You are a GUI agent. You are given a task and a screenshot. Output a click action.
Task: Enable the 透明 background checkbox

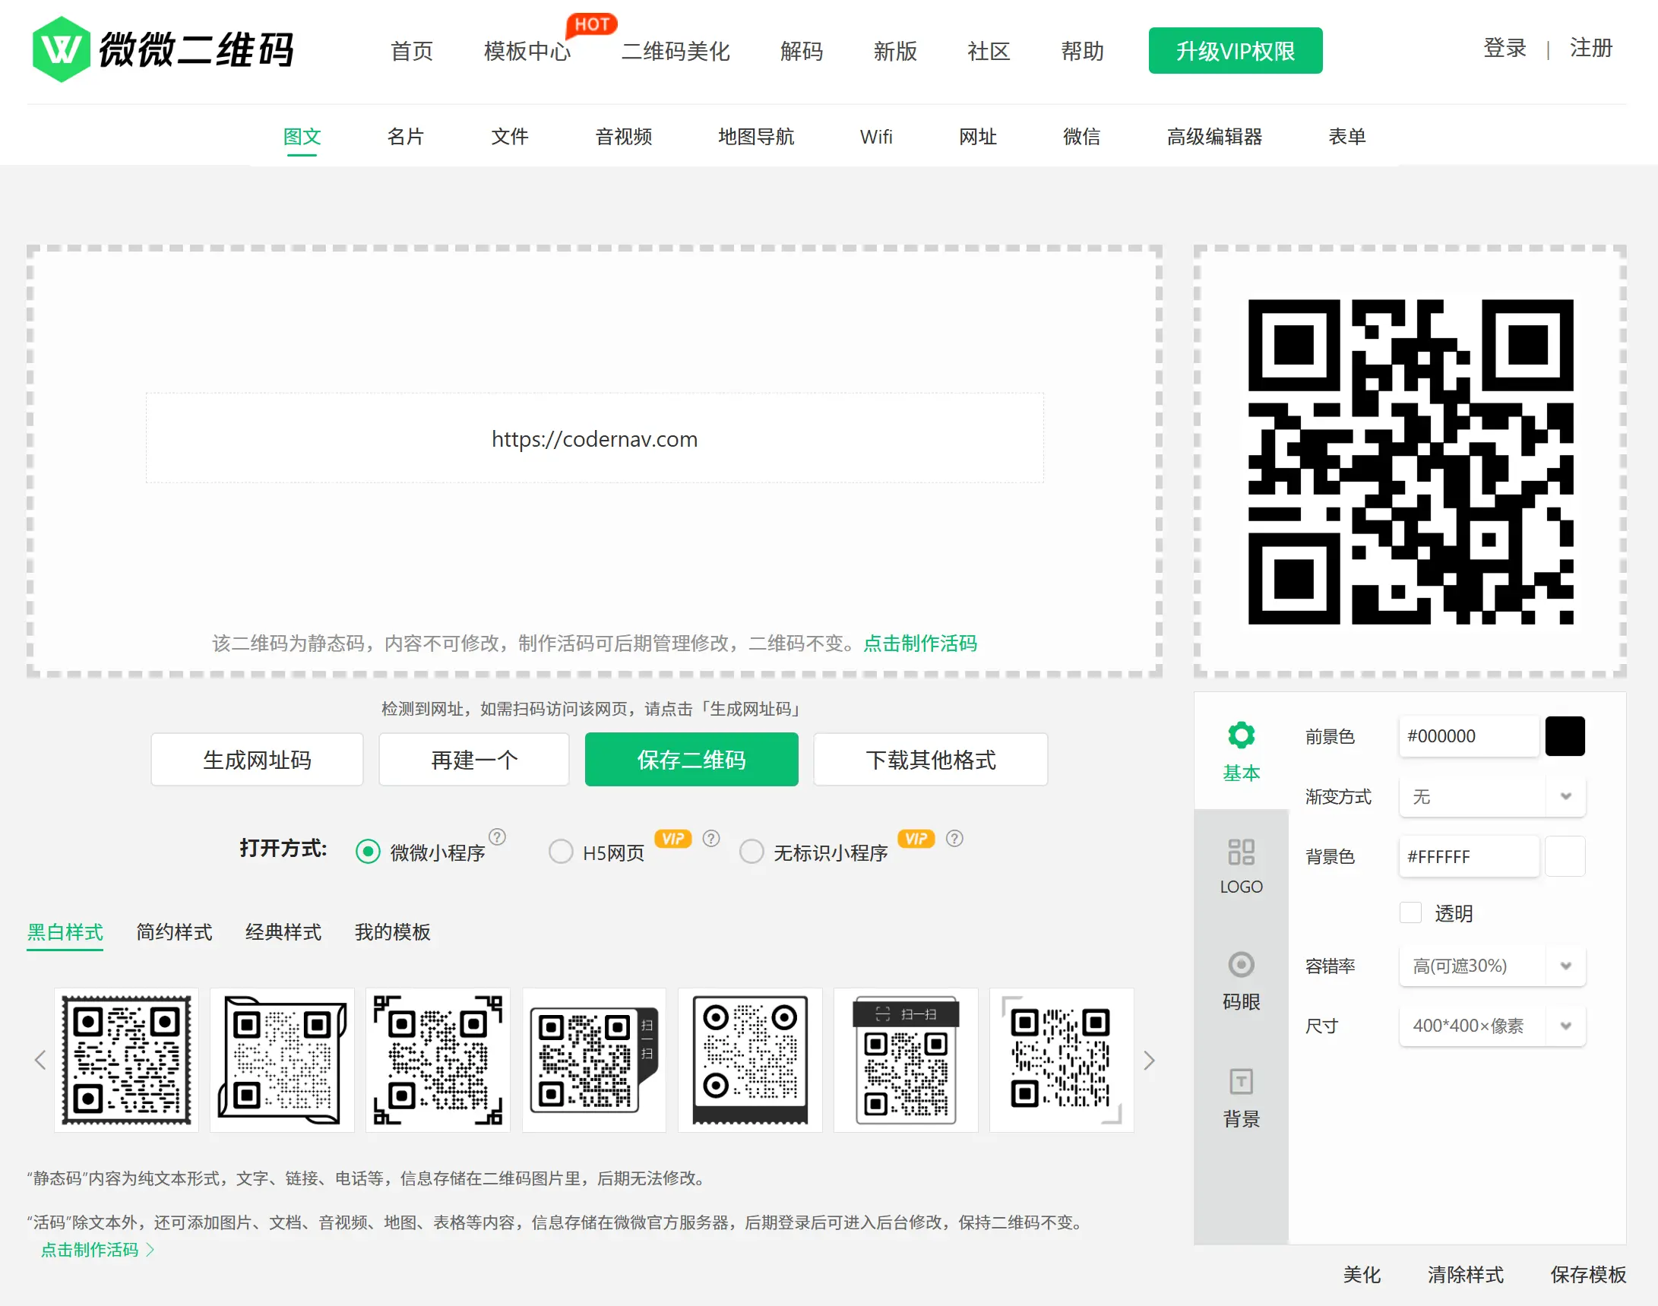1410,912
